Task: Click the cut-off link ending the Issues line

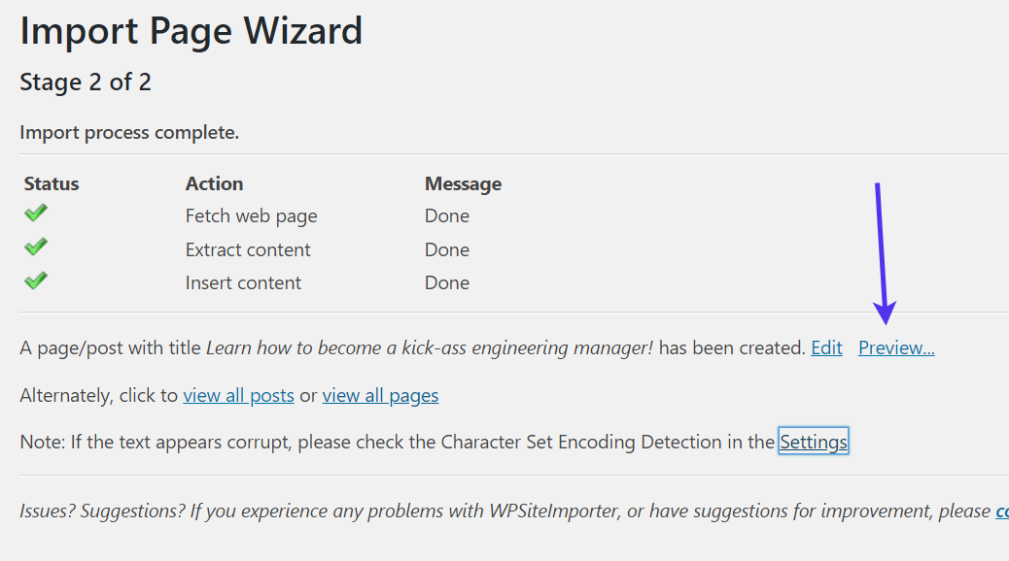Action: 1000,511
